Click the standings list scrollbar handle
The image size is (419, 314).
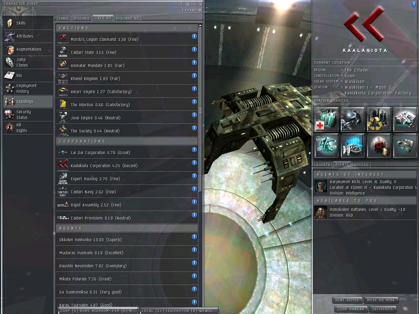[x=200, y=110]
